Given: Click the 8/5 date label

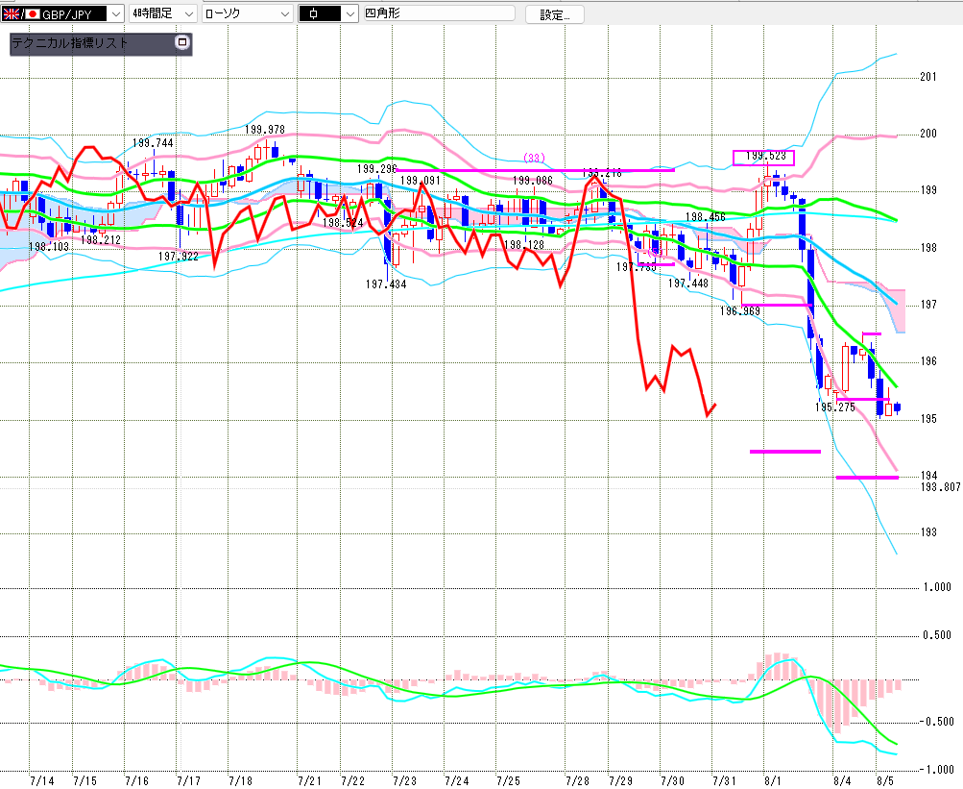Looking at the screenshot, I should (x=885, y=781).
